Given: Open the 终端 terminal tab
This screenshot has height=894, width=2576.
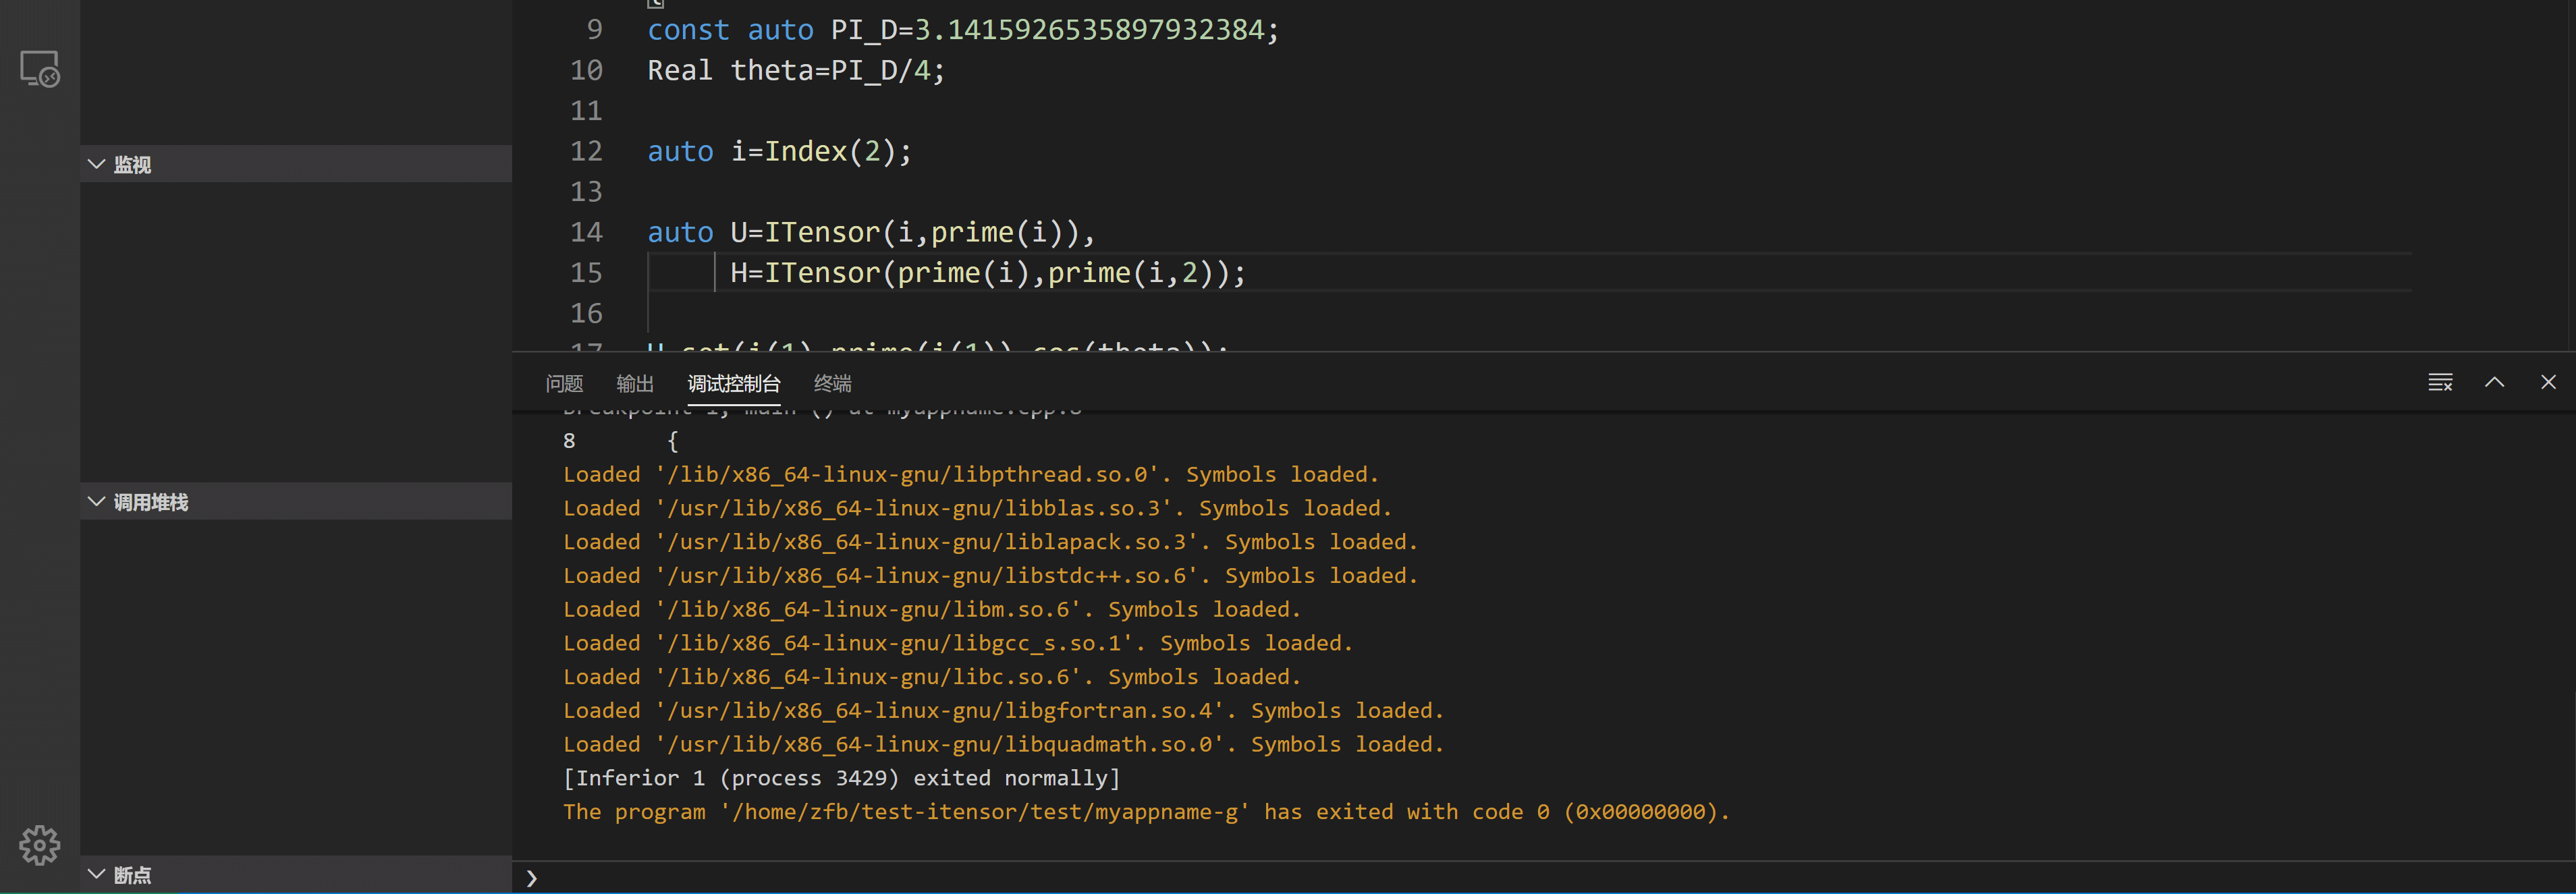Looking at the screenshot, I should pyautogui.click(x=832, y=383).
